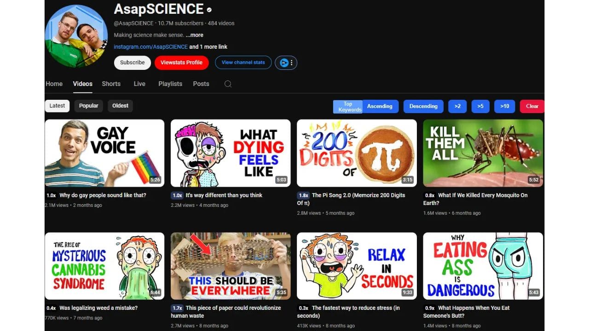Image resolution: width=589 pixels, height=331 pixels.
Task: Open the Shorts tab
Action: [x=111, y=84]
